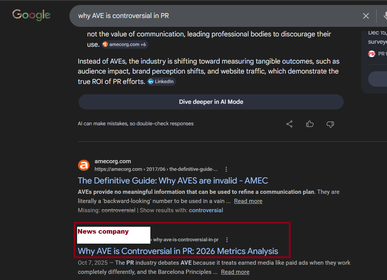The image size is (387, 280).
Task: Open The Definitive Guide AMEC result
Action: tap(173, 181)
